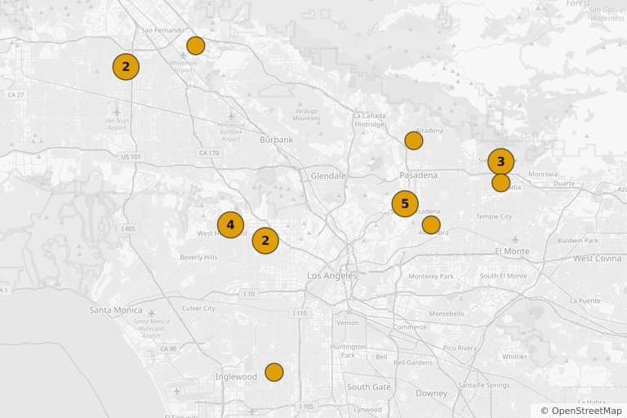
Task: Click the 'La Puente' label
Action: [585, 300]
